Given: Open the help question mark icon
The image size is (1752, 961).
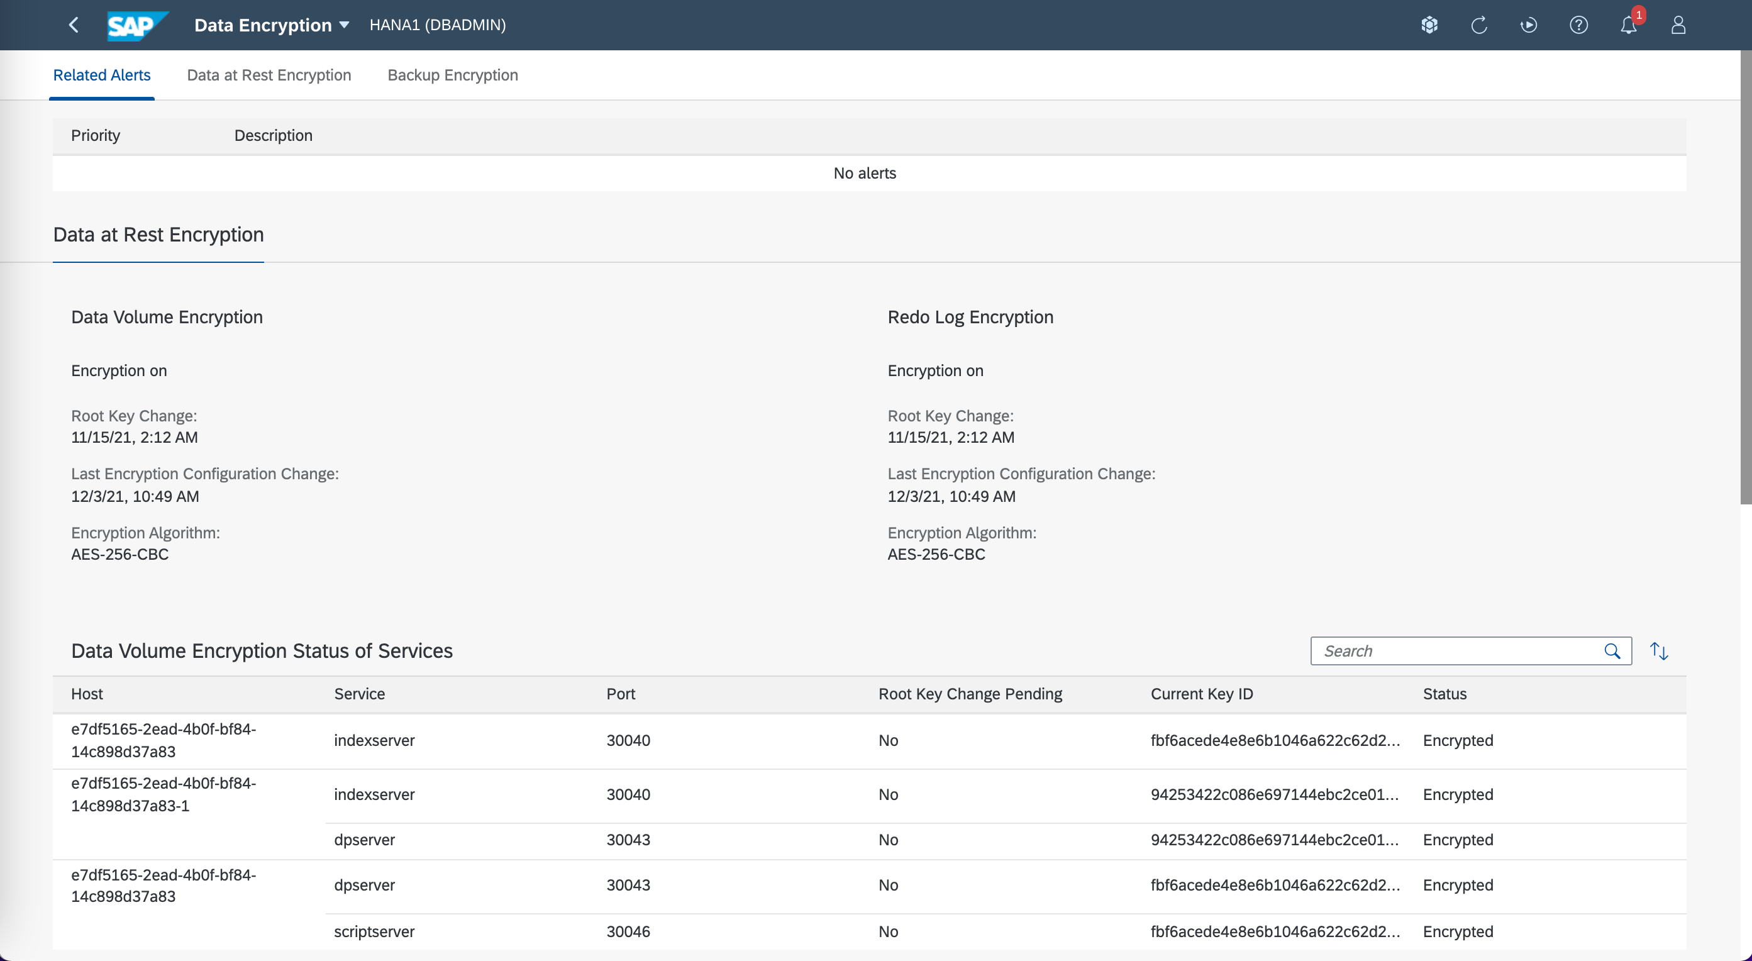Looking at the screenshot, I should [1578, 25].
